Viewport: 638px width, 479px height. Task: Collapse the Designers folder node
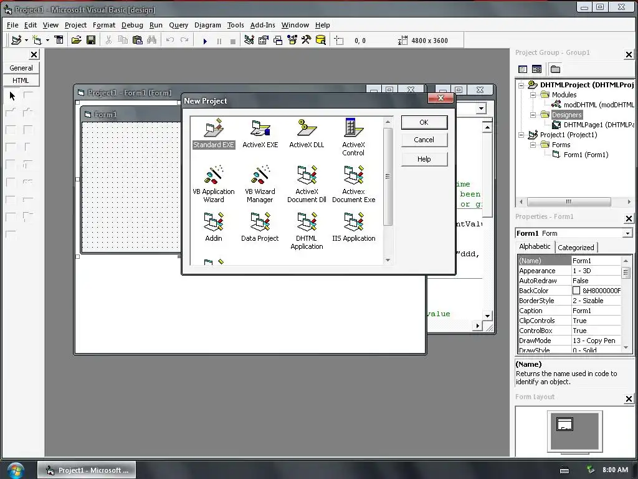(533, 115)
